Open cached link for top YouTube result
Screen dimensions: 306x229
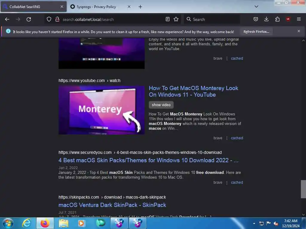[237, 58]
